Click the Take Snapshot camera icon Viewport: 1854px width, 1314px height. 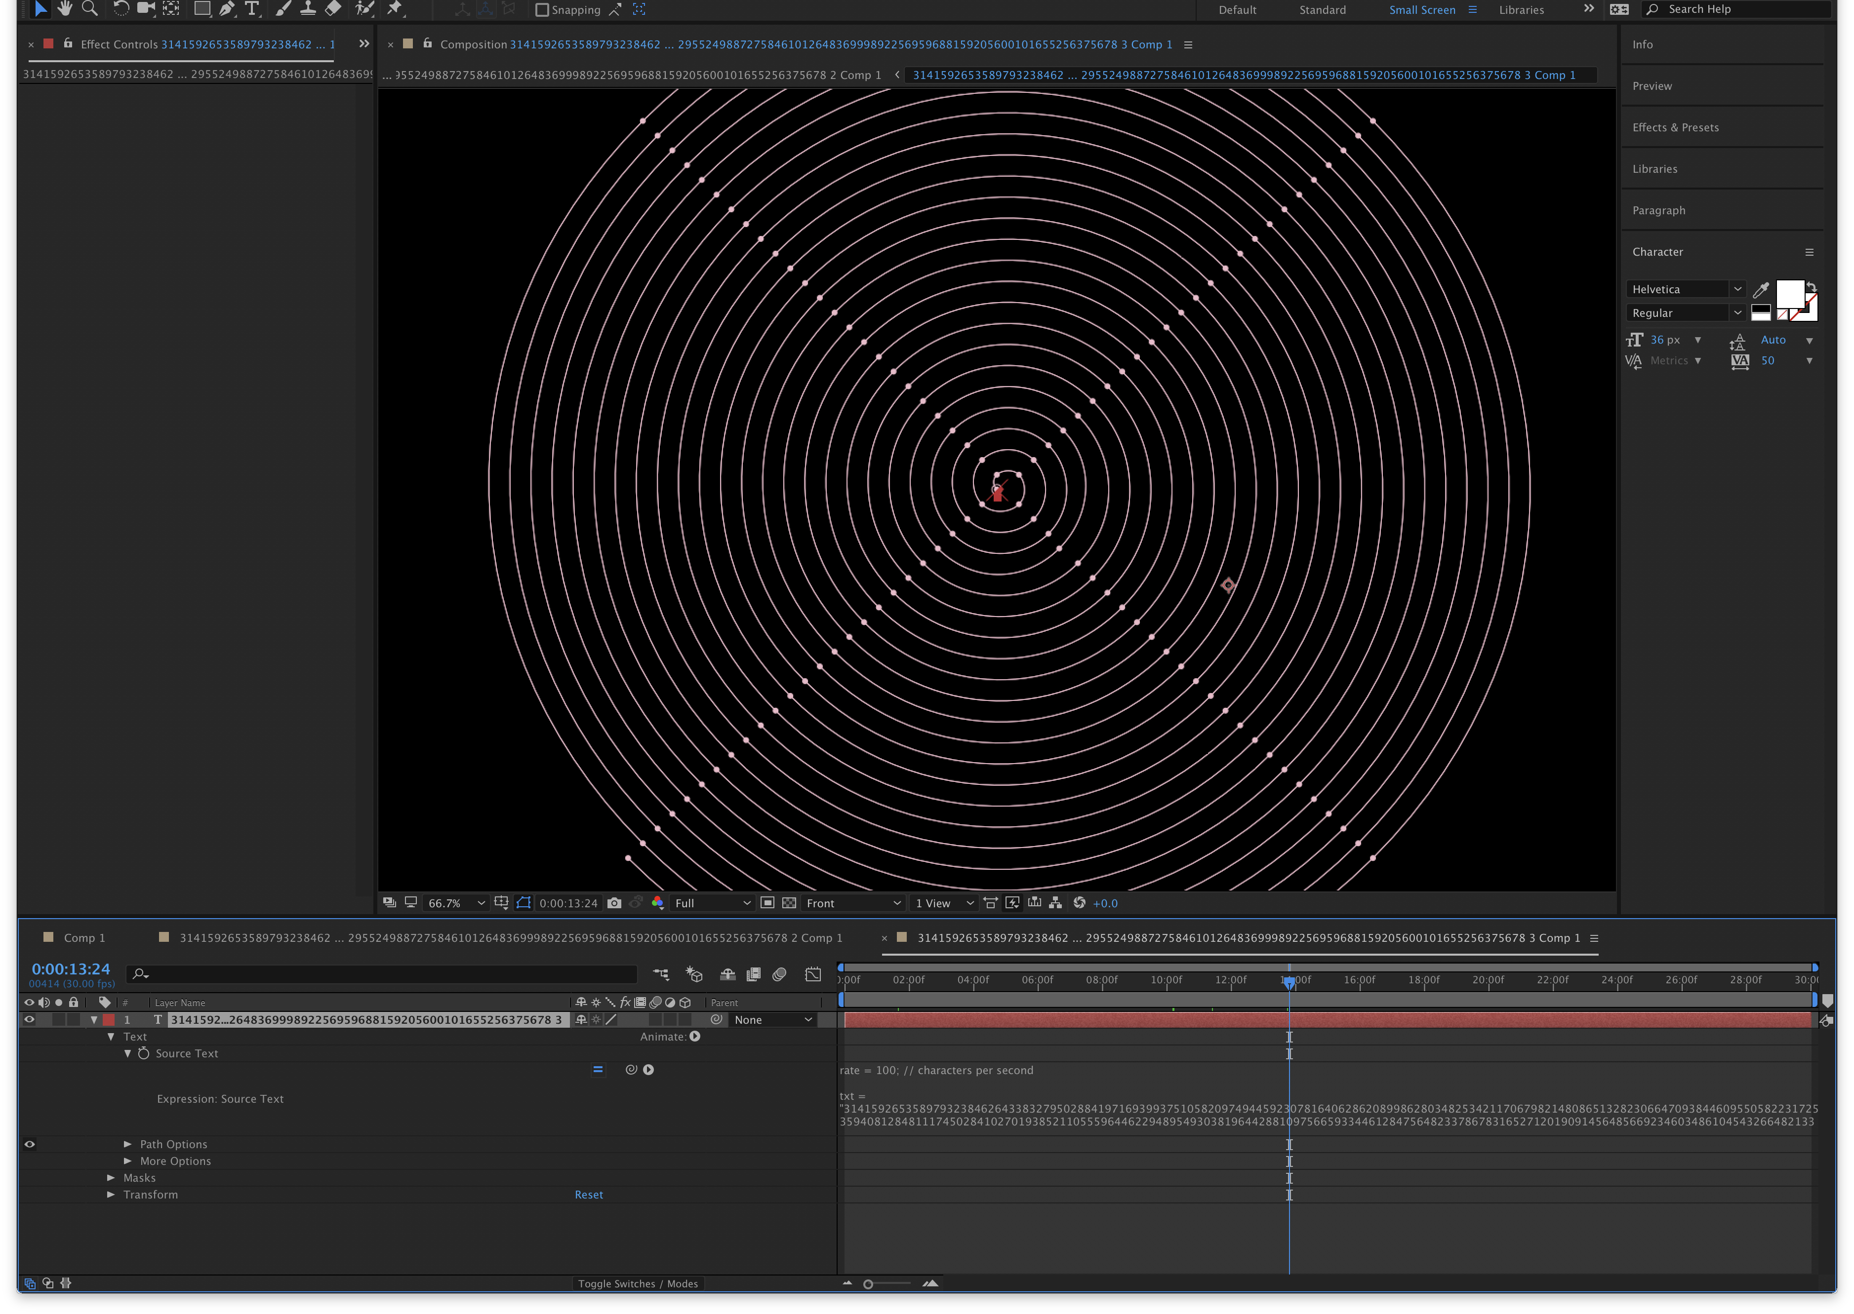(x=614, y=903)
